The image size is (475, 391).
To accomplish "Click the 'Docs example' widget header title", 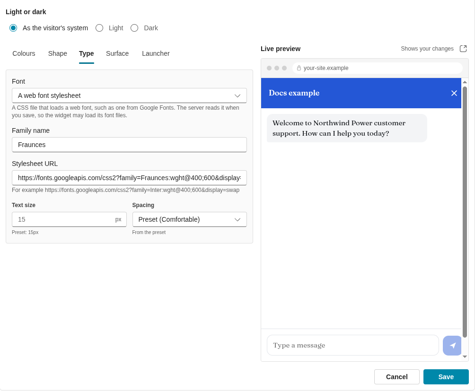I will [x=294, y=93].
